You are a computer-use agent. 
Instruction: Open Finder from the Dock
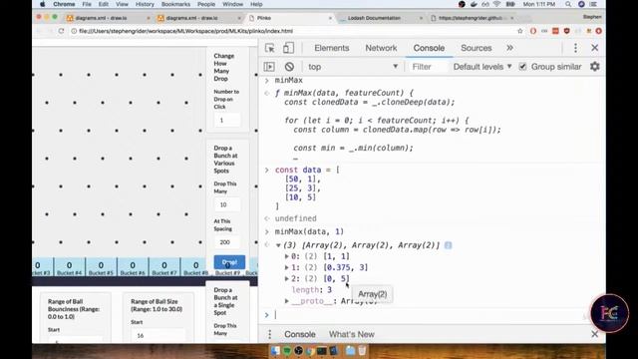point(275,350)
